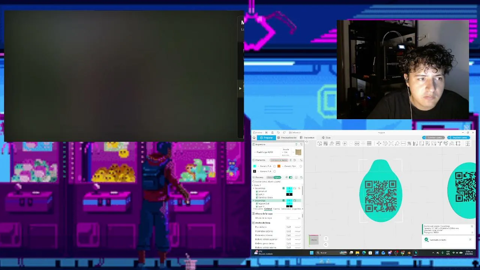The height and width of the screenshot is (270, 480).
Task: Open the Calibración menu button
Action: (295, 132)
